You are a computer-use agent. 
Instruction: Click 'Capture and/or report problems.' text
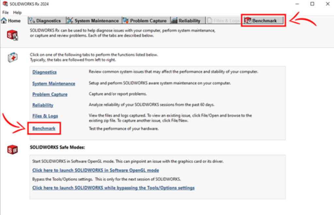point(118,94)
